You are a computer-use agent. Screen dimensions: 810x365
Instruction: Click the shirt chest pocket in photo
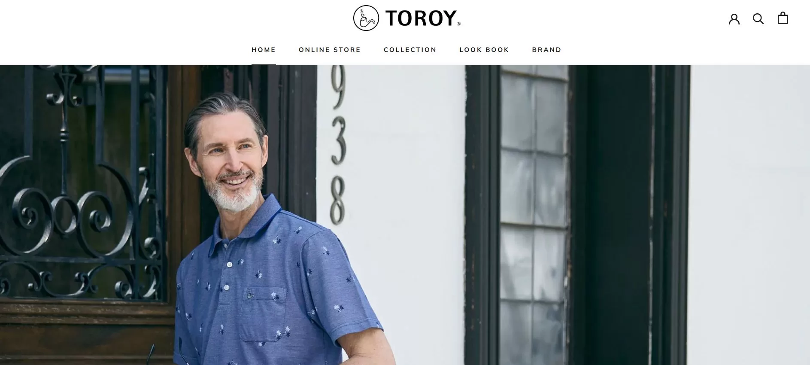(x=263, y=313)
